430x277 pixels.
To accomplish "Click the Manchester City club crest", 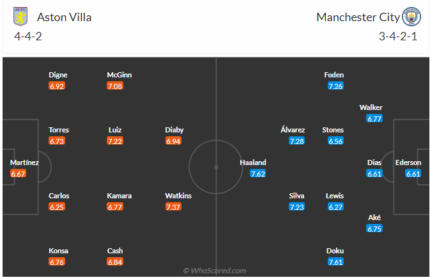I will (410, 17).
